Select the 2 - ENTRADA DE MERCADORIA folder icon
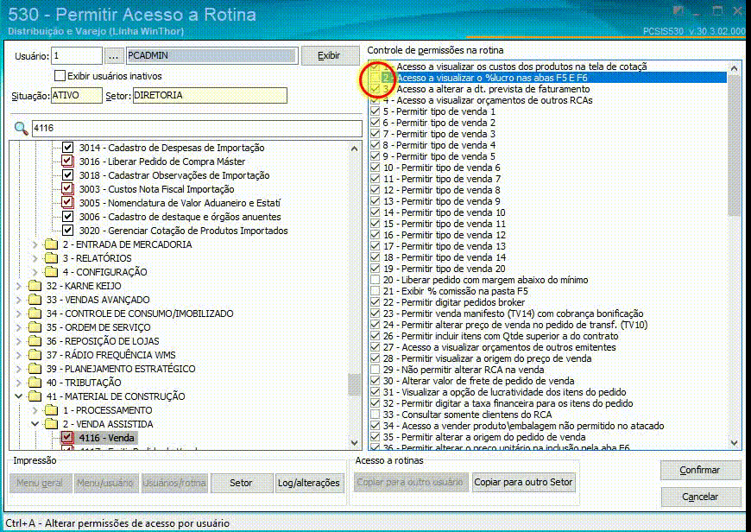The image size is (751, 532). [51, 244]
